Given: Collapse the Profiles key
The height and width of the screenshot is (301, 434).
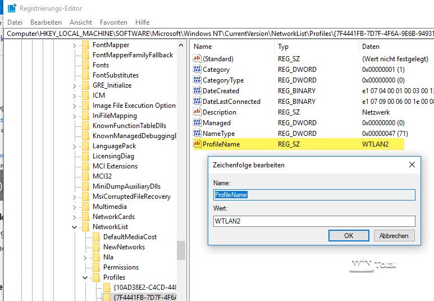Looking at the screenshot, I should tap(85, 278).
